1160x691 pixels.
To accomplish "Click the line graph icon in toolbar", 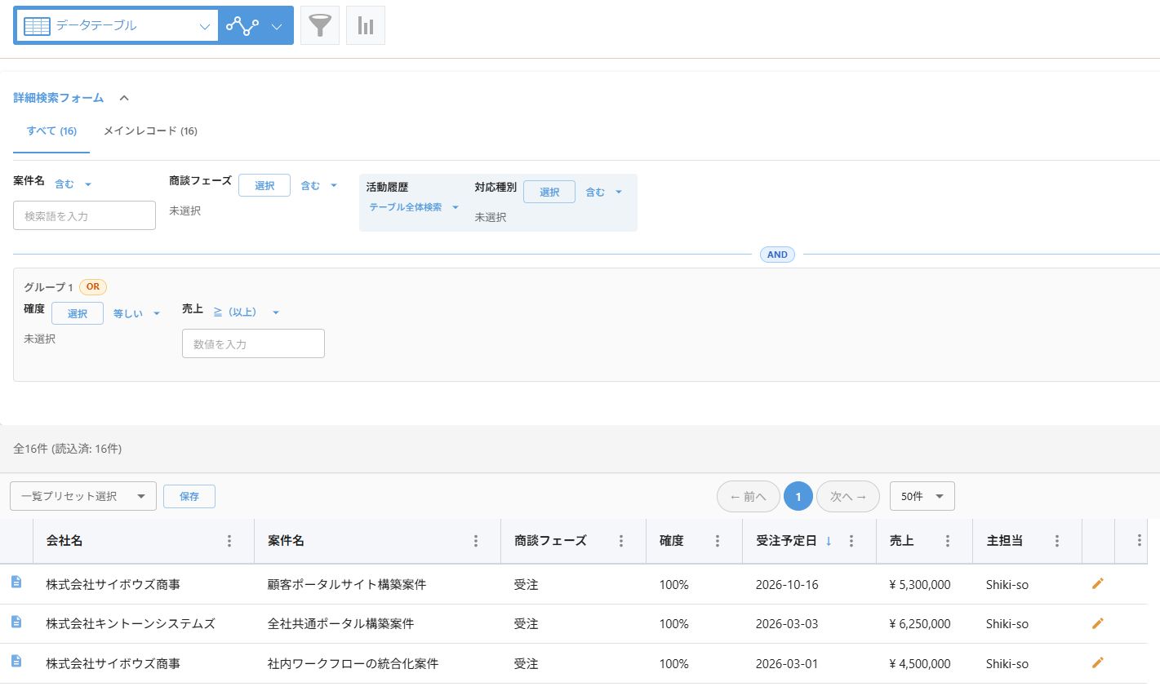I will click(242, 26).
